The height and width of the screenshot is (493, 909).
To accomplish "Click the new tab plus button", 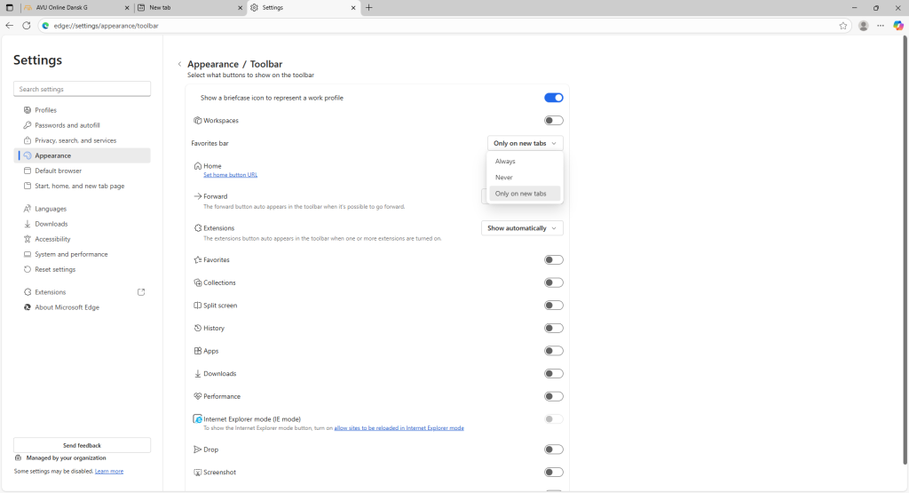I will tap(369, 7).
